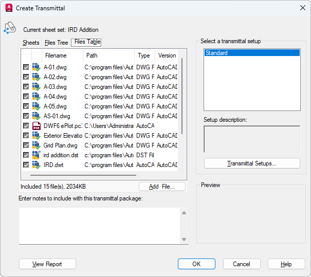Uncheck the A-02.dwg file checkbox
This screenshot has width=311, height=277.
pos(26,77)
